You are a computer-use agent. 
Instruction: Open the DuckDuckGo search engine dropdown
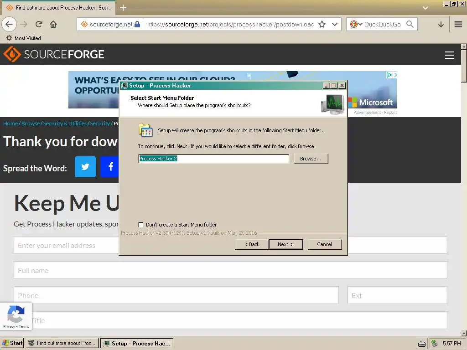point(356,24)
